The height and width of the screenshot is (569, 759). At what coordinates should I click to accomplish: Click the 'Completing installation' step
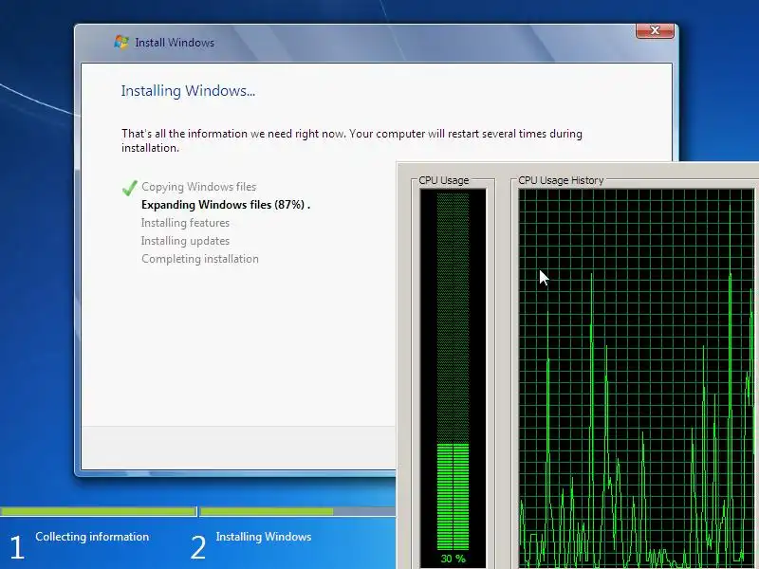[200, 259]
